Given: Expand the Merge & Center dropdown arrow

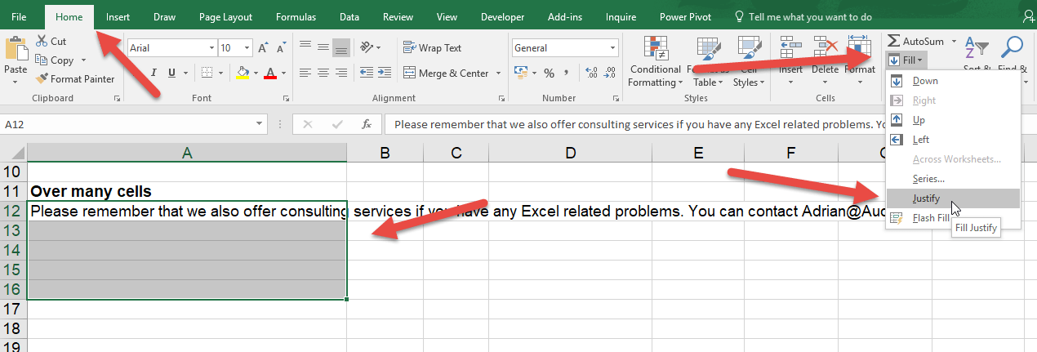Looking at the screenshot, I should [x=498, y=73].
